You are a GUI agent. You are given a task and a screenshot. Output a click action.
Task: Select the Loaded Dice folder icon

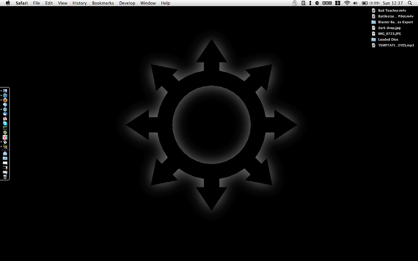pos(374,40)
